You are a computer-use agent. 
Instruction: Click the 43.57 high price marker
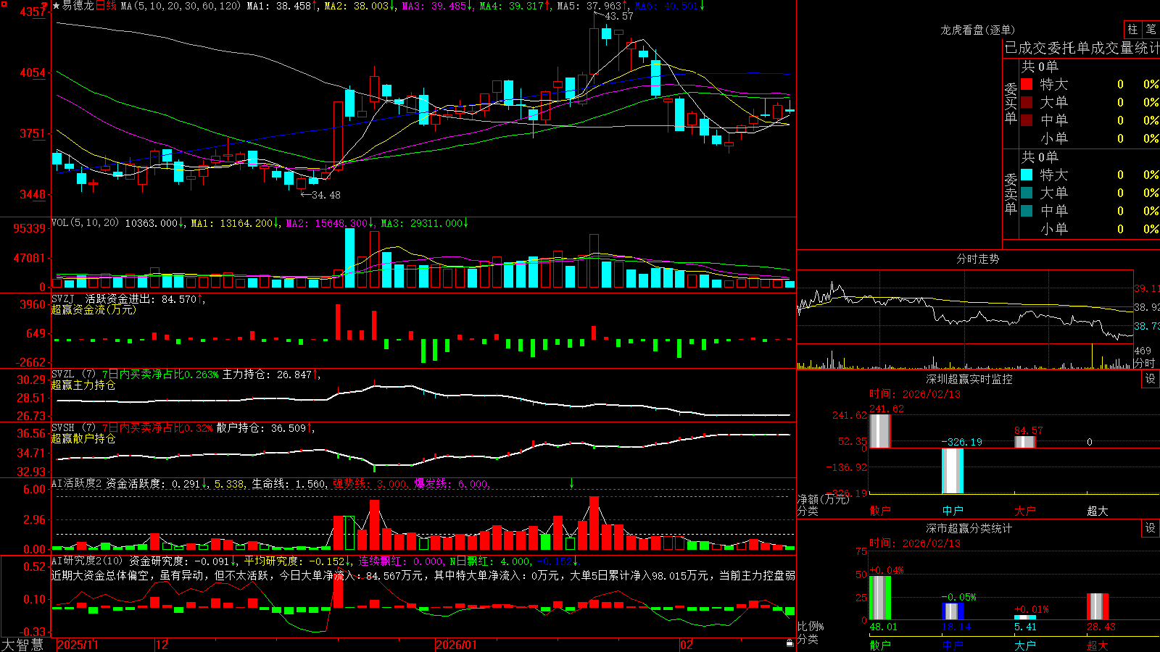click(x=618, y=16)
